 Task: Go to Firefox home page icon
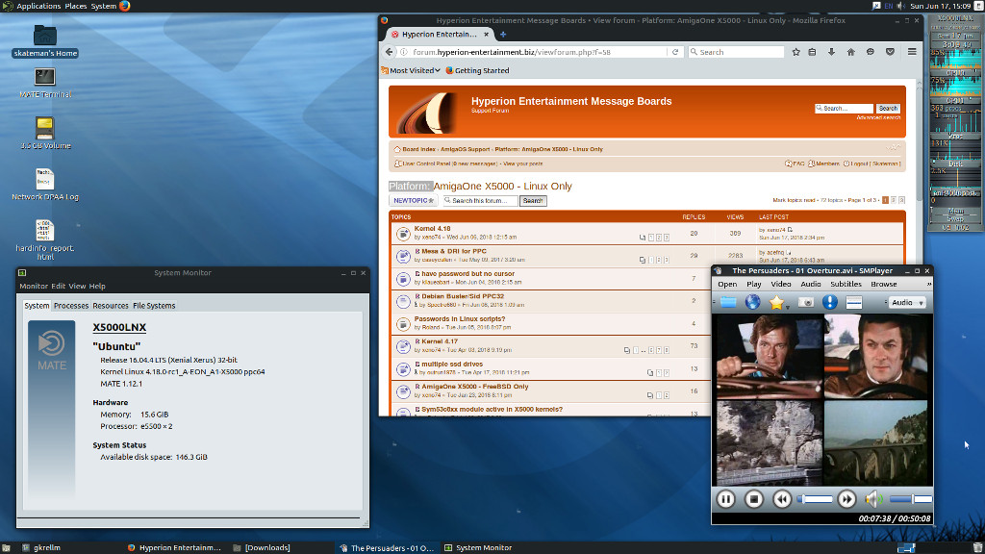coord(850,52)
